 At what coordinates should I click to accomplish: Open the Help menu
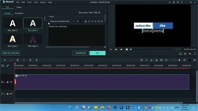coord(50,2)
